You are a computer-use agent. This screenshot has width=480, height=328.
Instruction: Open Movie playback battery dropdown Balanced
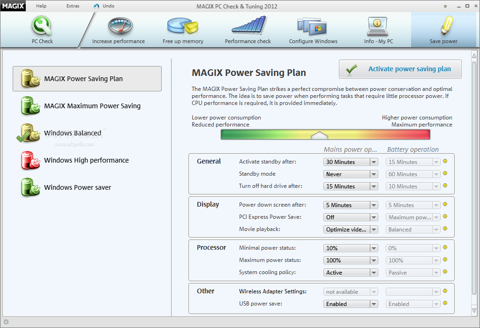tap(413, 230)
